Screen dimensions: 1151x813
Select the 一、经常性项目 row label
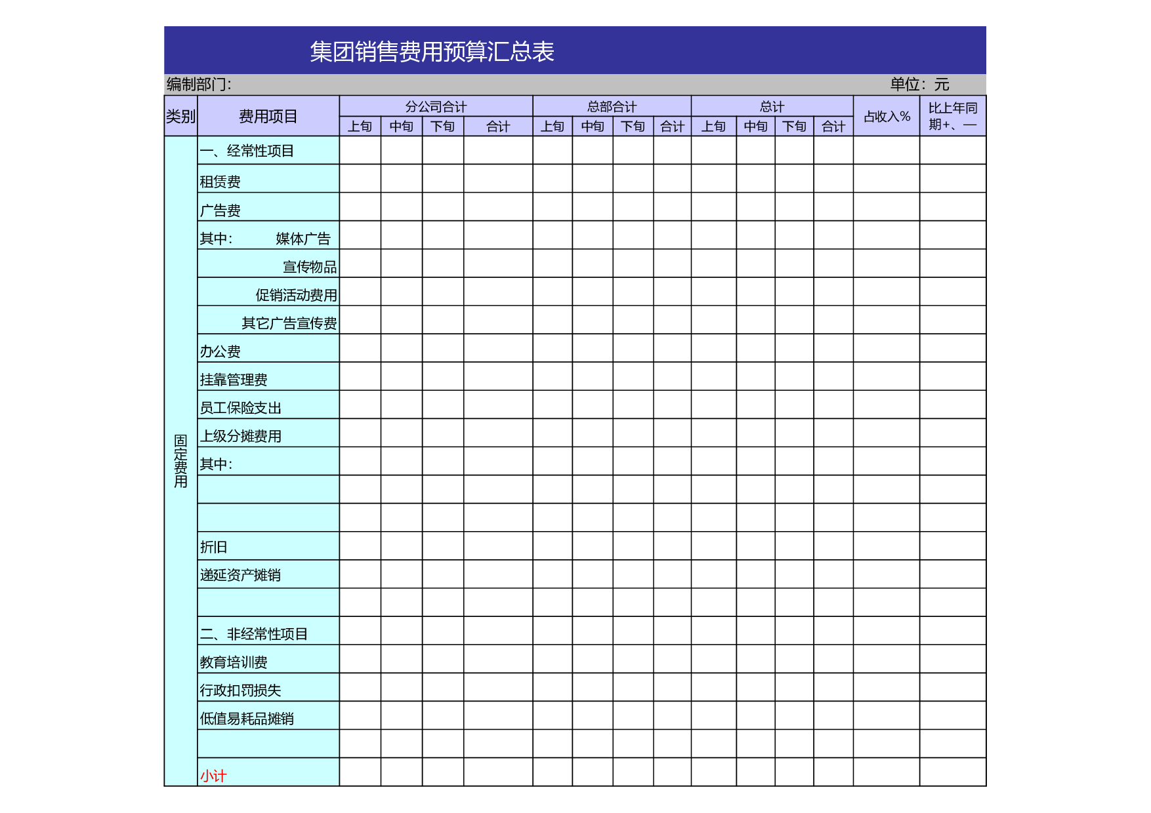(247, 151)
